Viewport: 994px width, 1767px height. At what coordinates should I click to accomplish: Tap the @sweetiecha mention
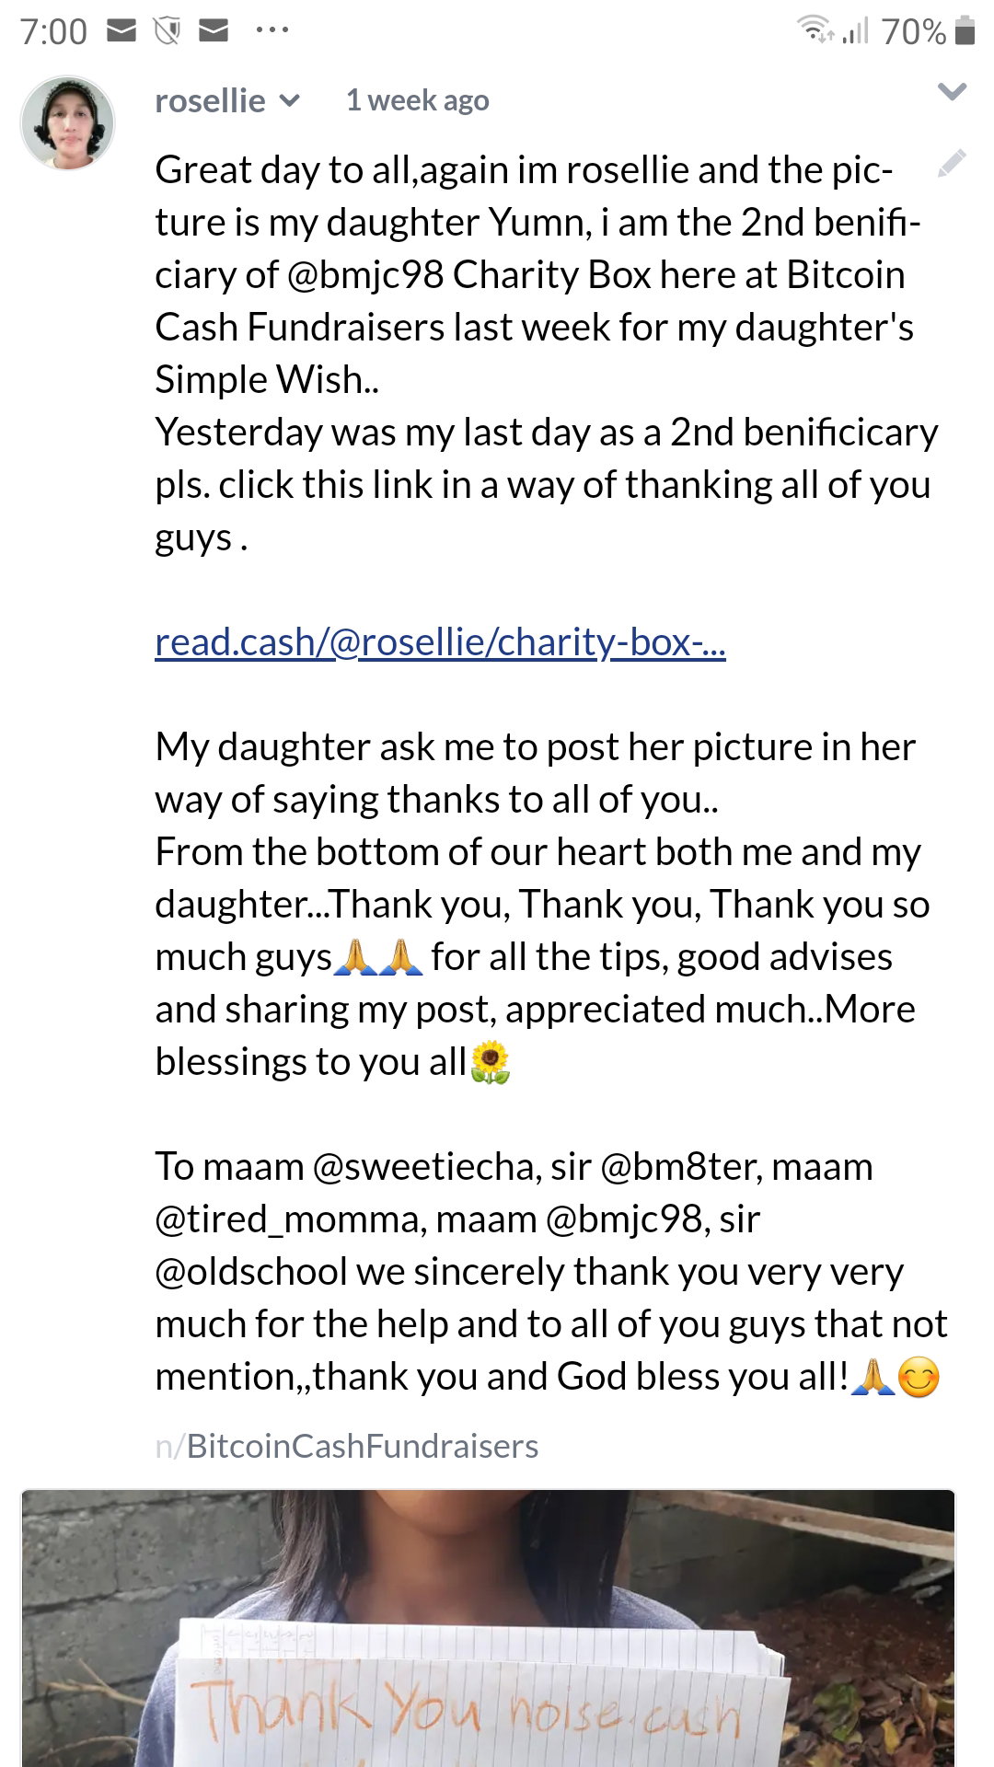[423, 1167]
